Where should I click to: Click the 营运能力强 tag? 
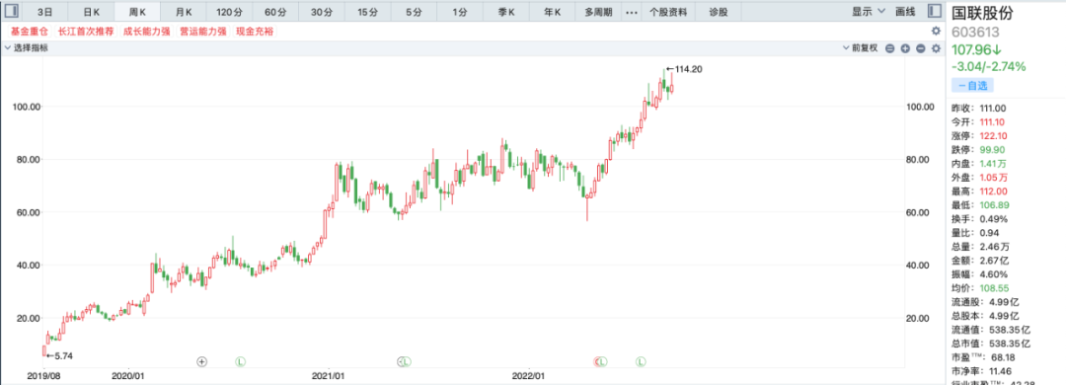[x=202, y=32]
